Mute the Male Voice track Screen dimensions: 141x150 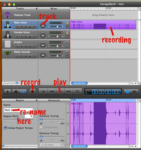(21, 27)
